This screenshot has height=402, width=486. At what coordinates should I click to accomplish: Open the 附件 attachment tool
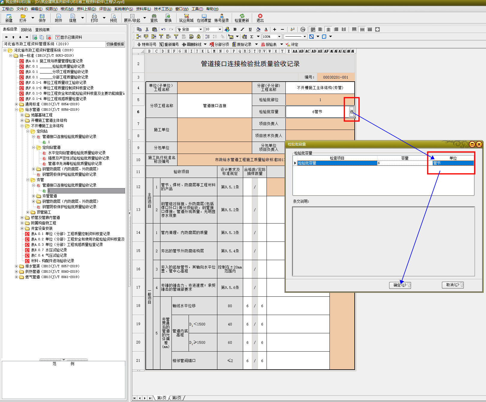pos(58,18)
